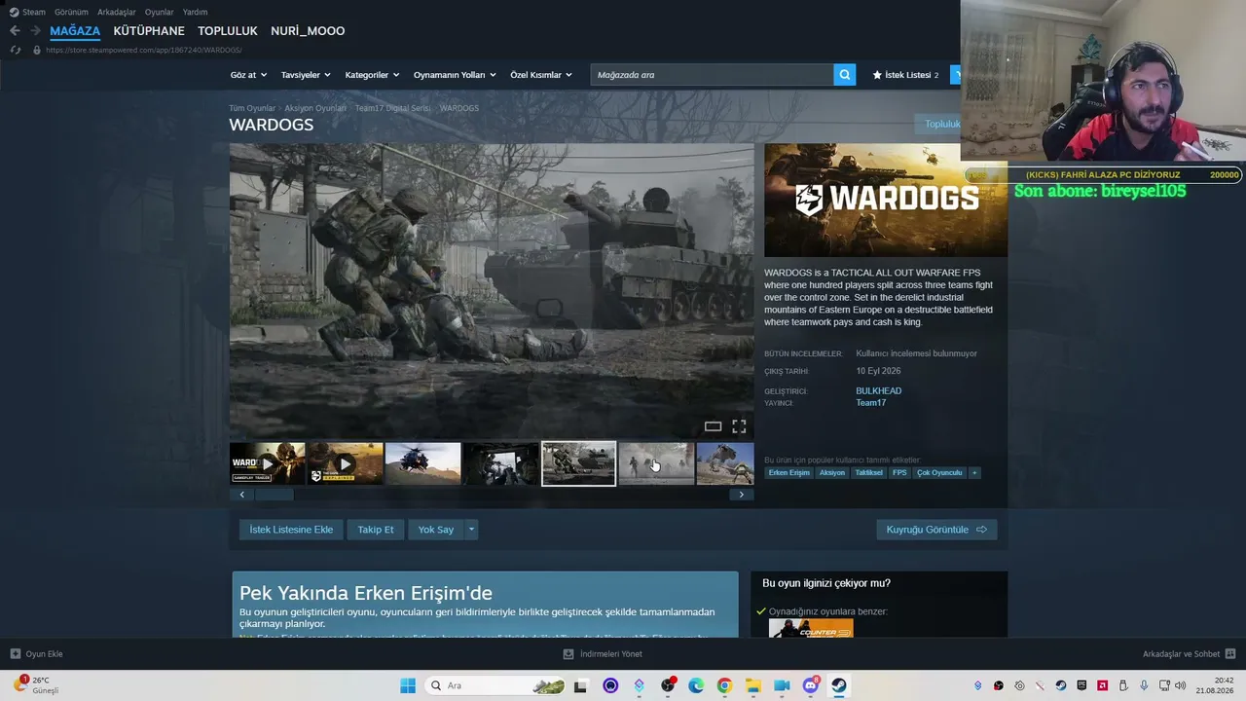
Task: Select the Taktiksel tag
Action: [868, 473]
